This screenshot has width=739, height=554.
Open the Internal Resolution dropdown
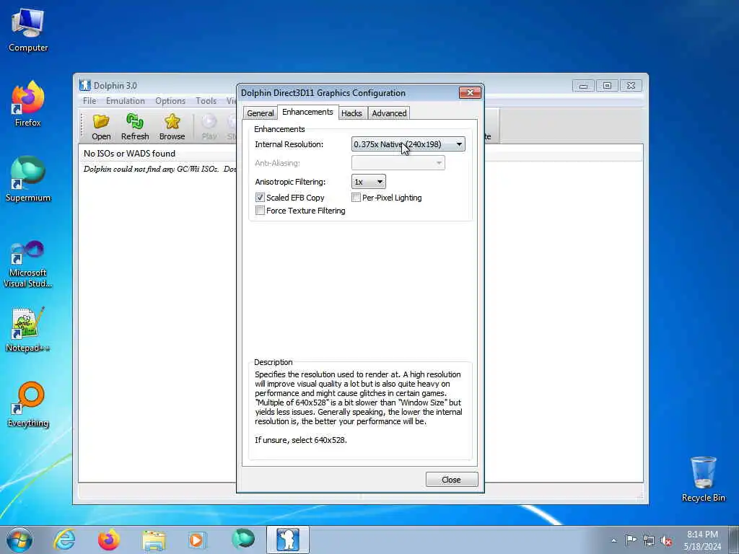(x=408, y=144)
